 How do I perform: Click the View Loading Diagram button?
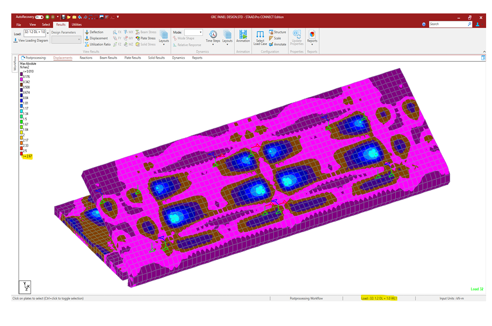tap(31, 40)
